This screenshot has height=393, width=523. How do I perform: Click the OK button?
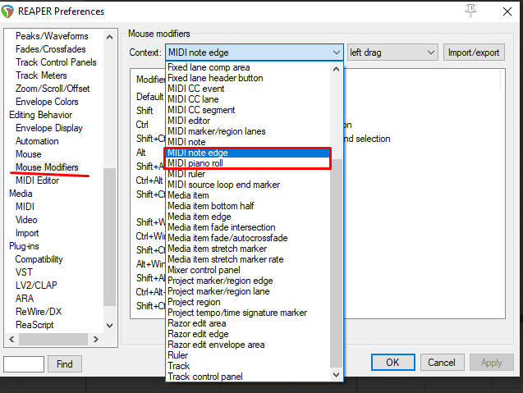point(393,363)
